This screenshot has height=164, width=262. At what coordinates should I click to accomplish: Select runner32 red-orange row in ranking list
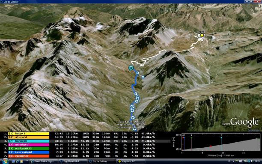tap(80, 156)
